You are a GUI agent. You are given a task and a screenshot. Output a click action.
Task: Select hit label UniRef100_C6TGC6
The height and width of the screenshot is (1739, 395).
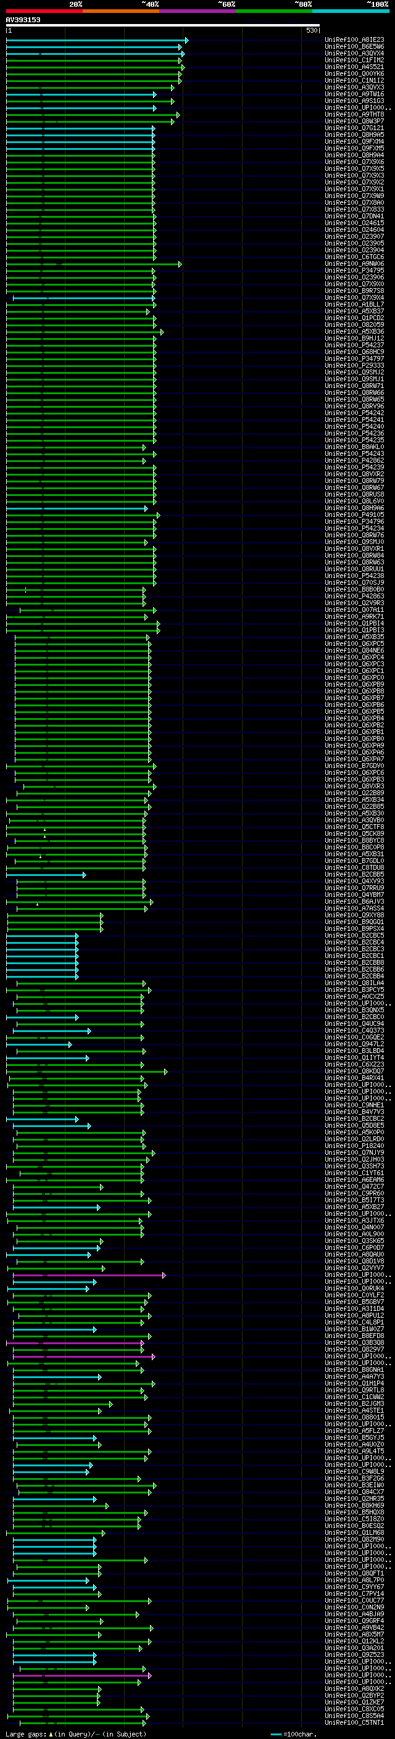click(354, 257)
